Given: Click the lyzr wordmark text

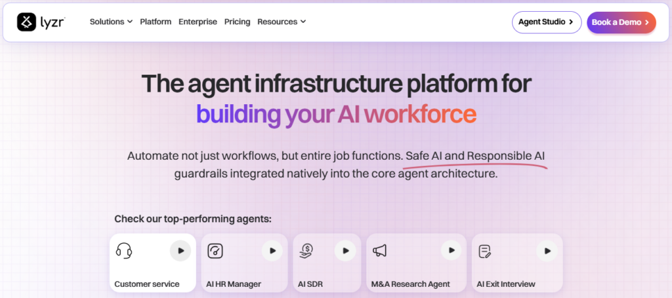Looking at the screenshot, I should 52,22.
